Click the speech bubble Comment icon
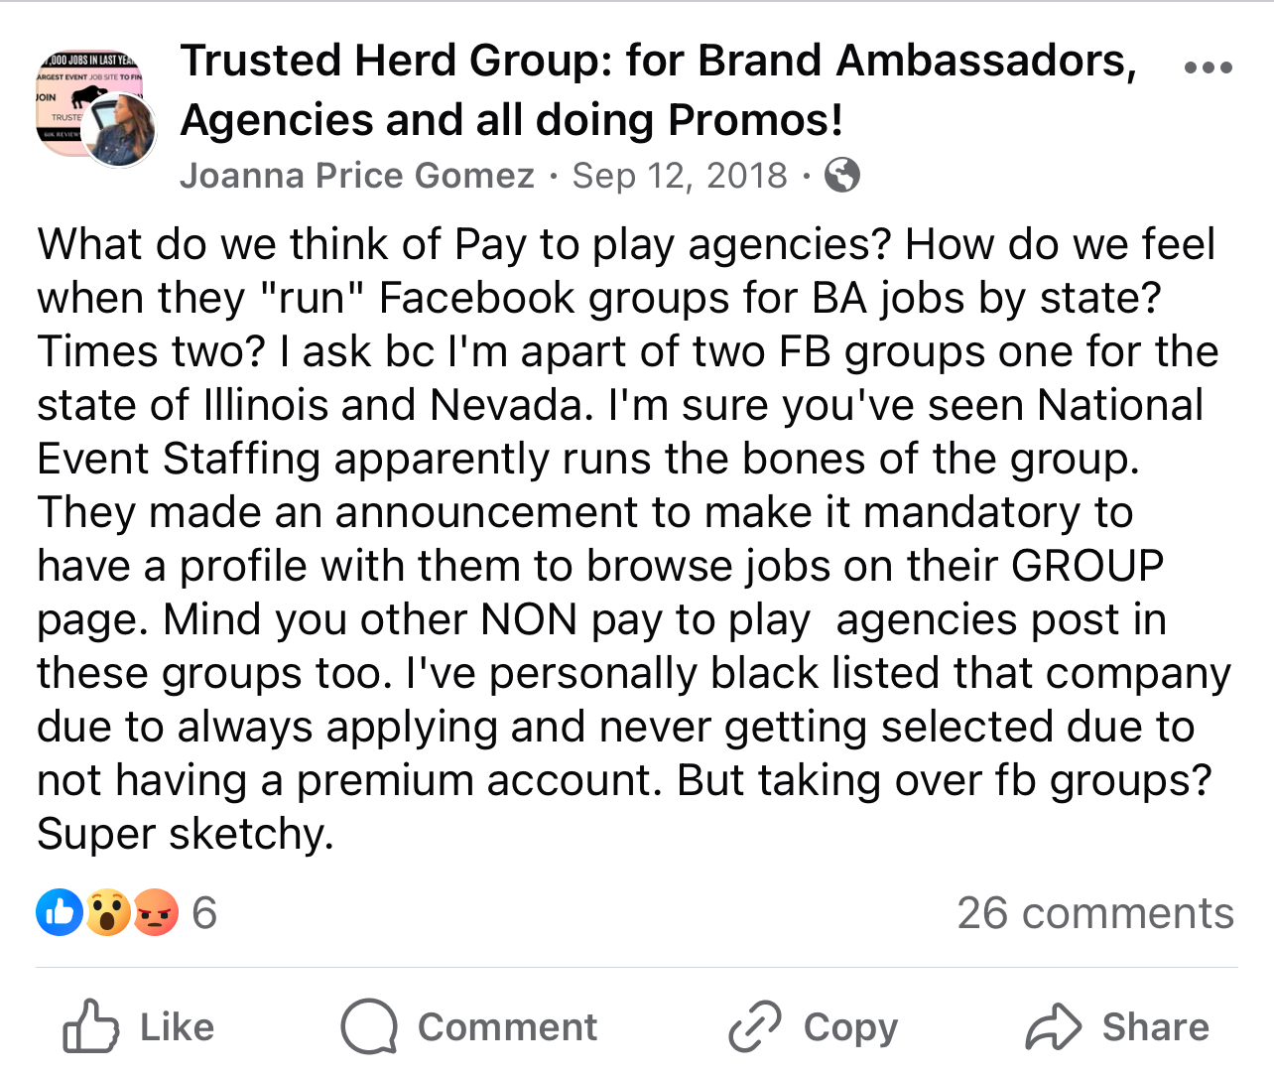Image resolution: width=1274 pixels, height=1076 pixels. [x=369, y=1026]
